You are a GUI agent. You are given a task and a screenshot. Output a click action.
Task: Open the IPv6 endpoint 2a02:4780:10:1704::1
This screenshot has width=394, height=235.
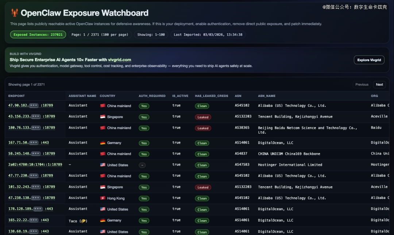coord(35,165)
